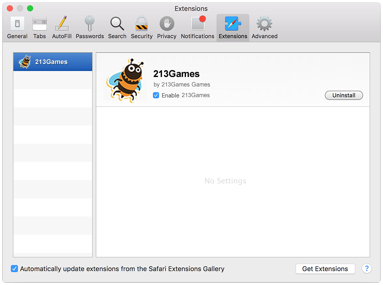Uninstall the 213Games extension

(344, 95)
